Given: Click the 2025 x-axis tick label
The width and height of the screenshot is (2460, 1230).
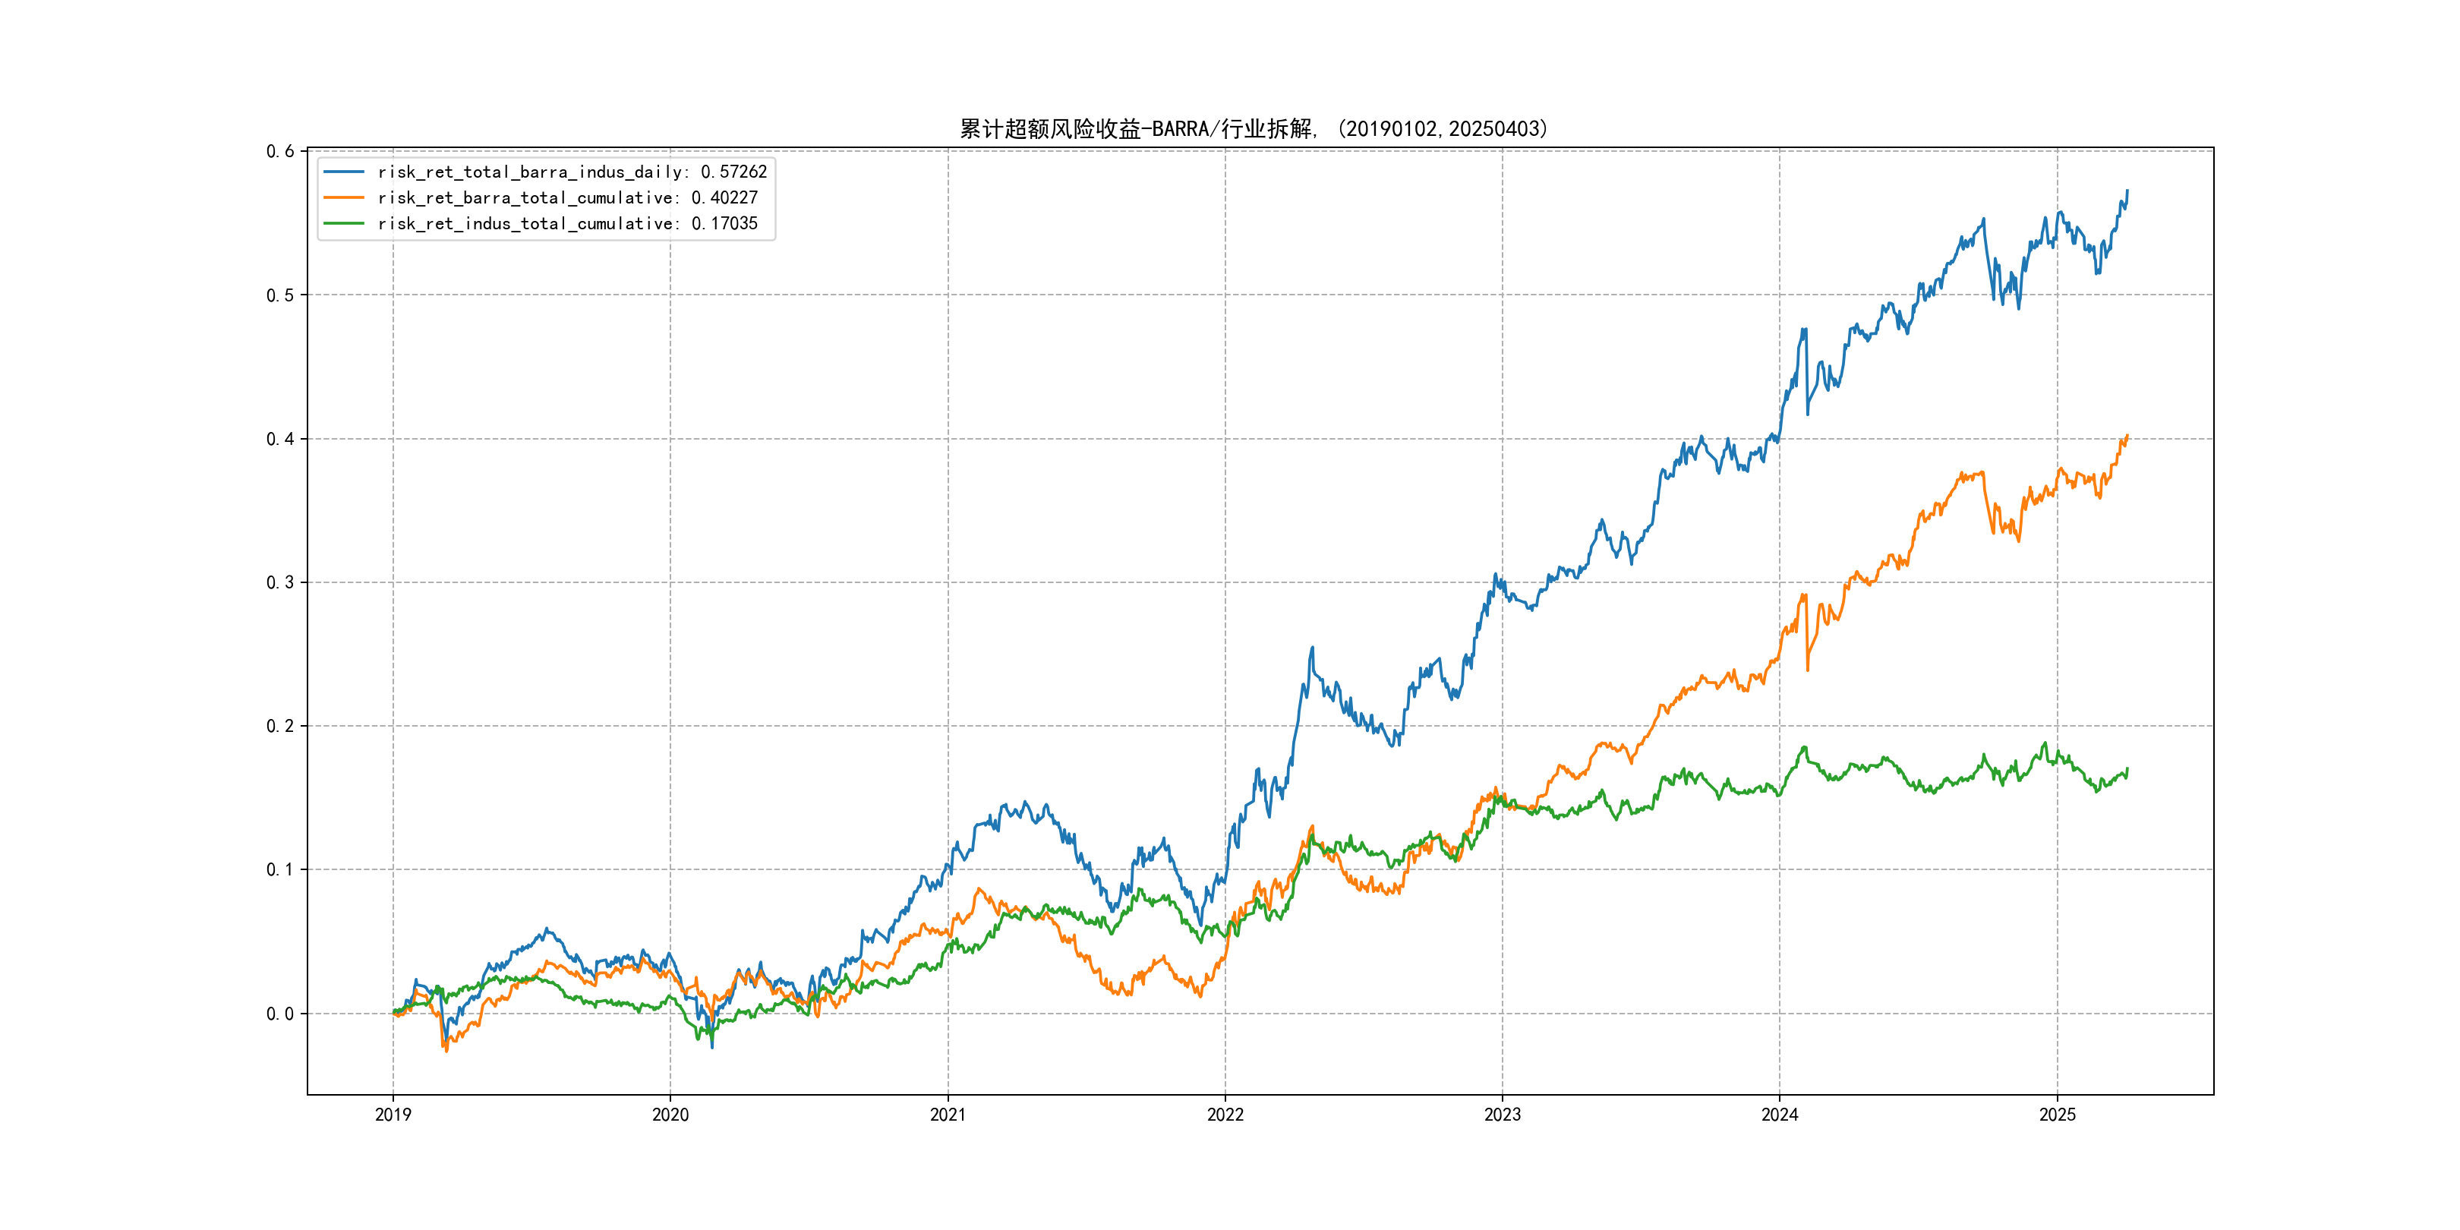Looking at the screenshot, I should click(2057, 1115).
